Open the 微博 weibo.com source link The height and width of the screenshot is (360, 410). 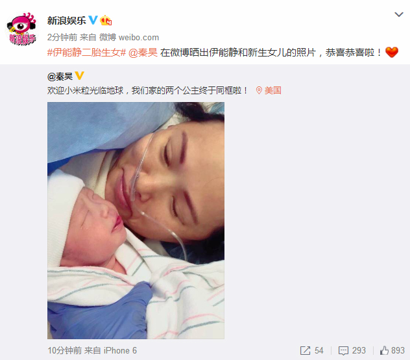point(129,38)
